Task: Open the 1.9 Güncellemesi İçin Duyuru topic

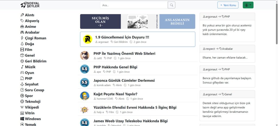Action: point(122,37)
